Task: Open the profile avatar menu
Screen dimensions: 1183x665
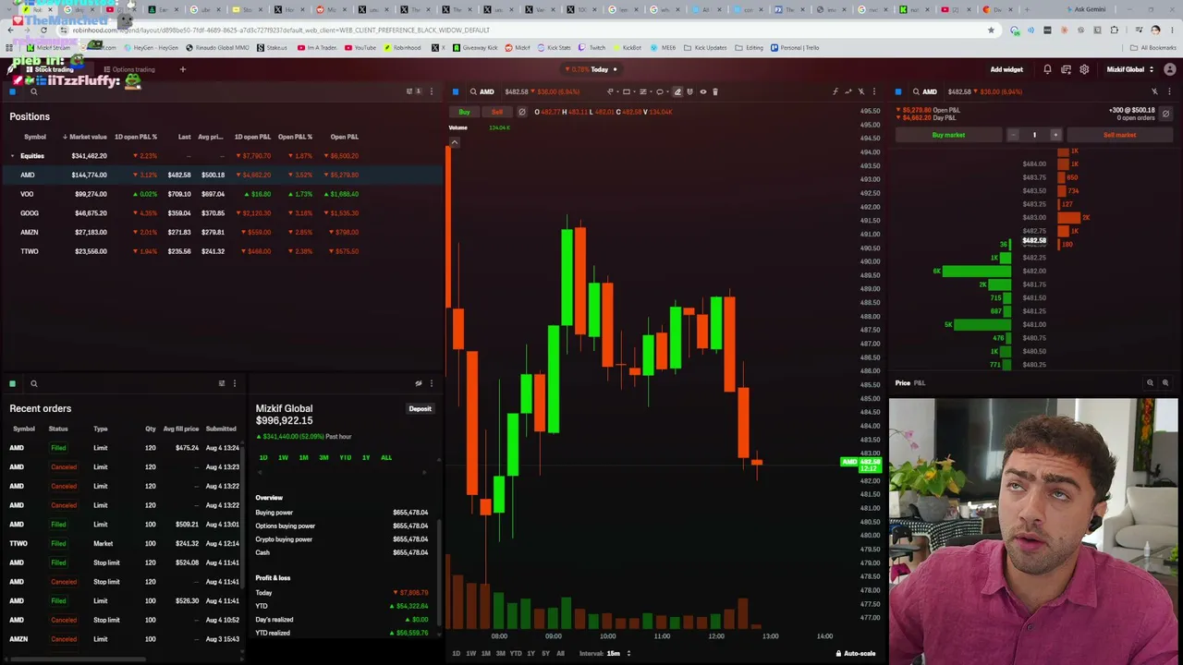Action: pyautogui.click(x=1169, y=69)
